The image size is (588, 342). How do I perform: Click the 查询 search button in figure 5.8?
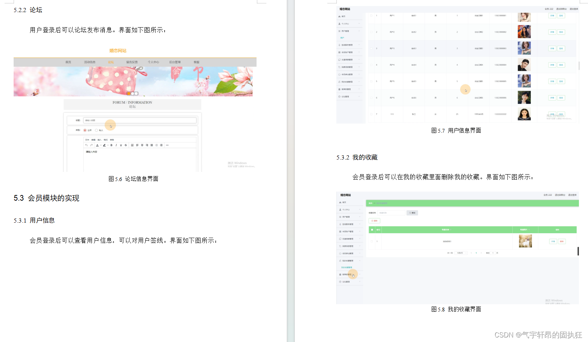(412, 213)
